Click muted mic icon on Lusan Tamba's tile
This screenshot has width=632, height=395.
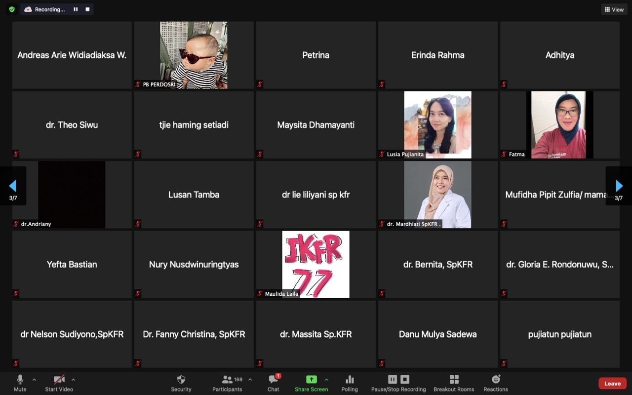tap(138, 224)
